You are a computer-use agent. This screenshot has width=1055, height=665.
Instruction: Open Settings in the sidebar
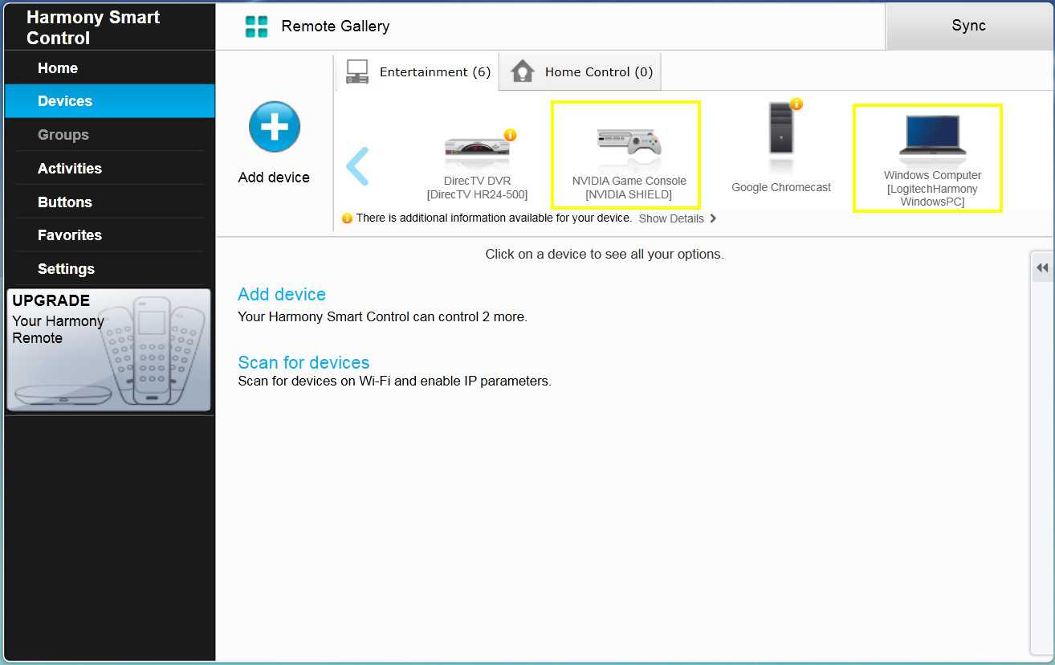coord(110,268)
